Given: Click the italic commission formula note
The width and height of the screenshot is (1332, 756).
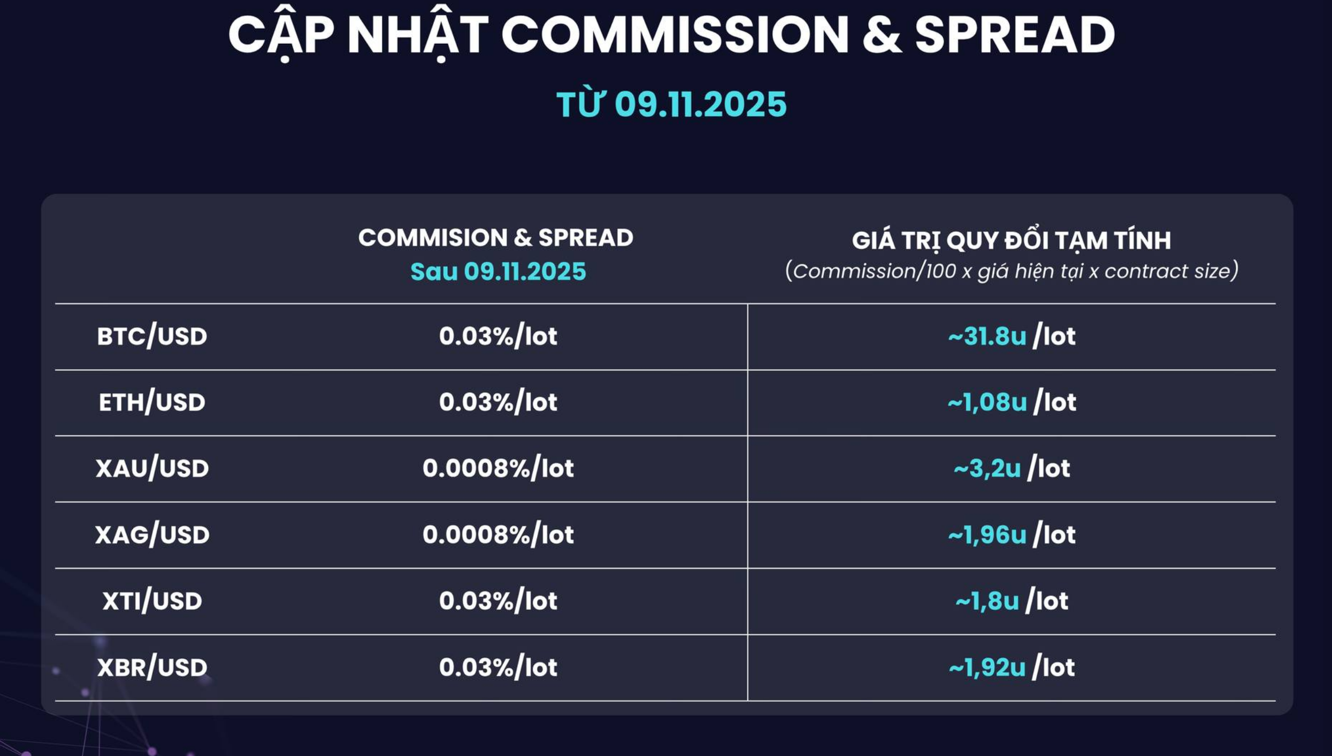Looking at the screenshot, I should [1011, 271].
